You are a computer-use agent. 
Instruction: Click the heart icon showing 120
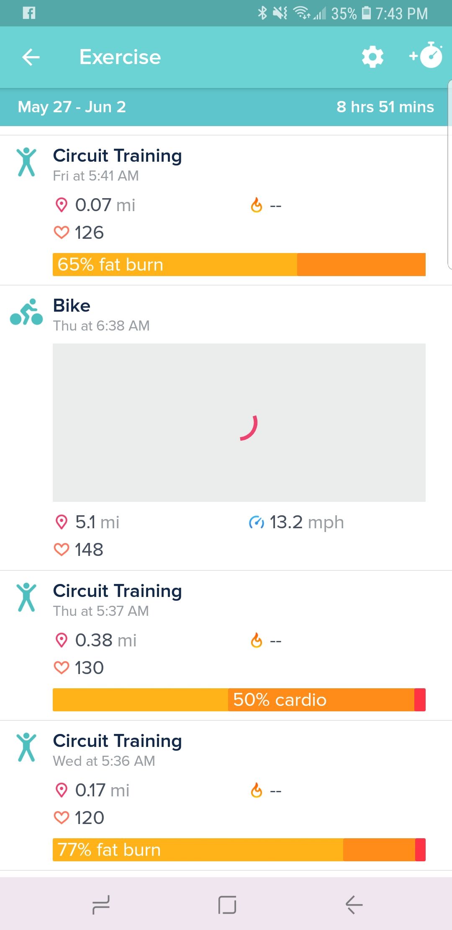(x=62, y=817)
